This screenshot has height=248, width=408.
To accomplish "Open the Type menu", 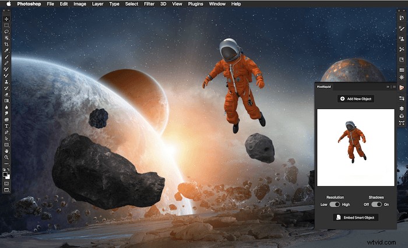I will pyautogui.click(x=114, y=4).
